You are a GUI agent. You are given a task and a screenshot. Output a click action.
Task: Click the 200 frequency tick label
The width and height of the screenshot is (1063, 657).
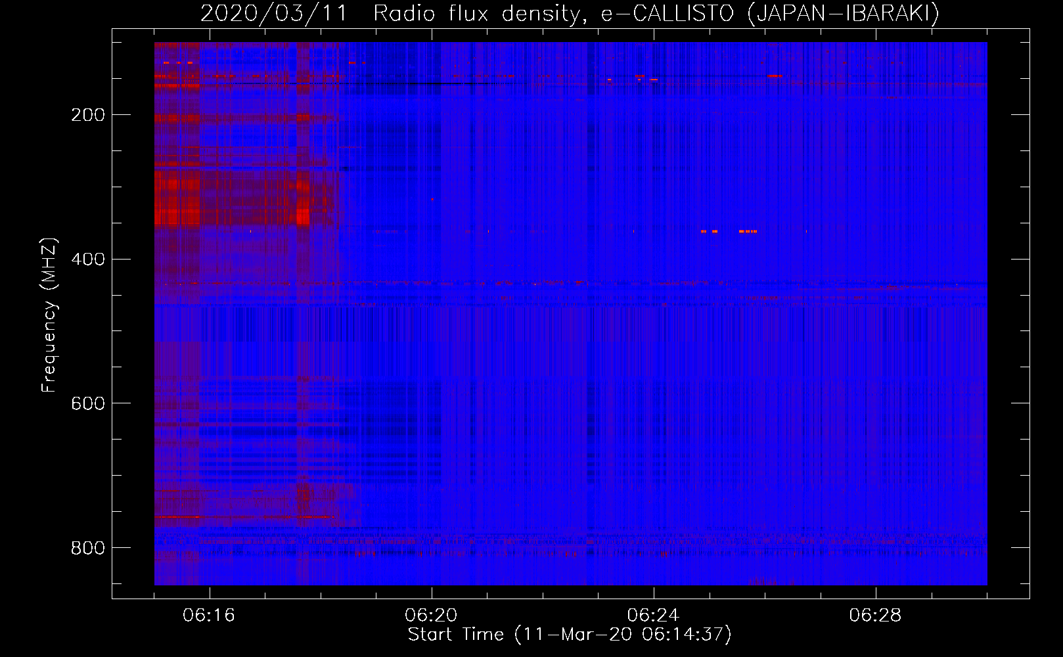click(x=88, y=115)
